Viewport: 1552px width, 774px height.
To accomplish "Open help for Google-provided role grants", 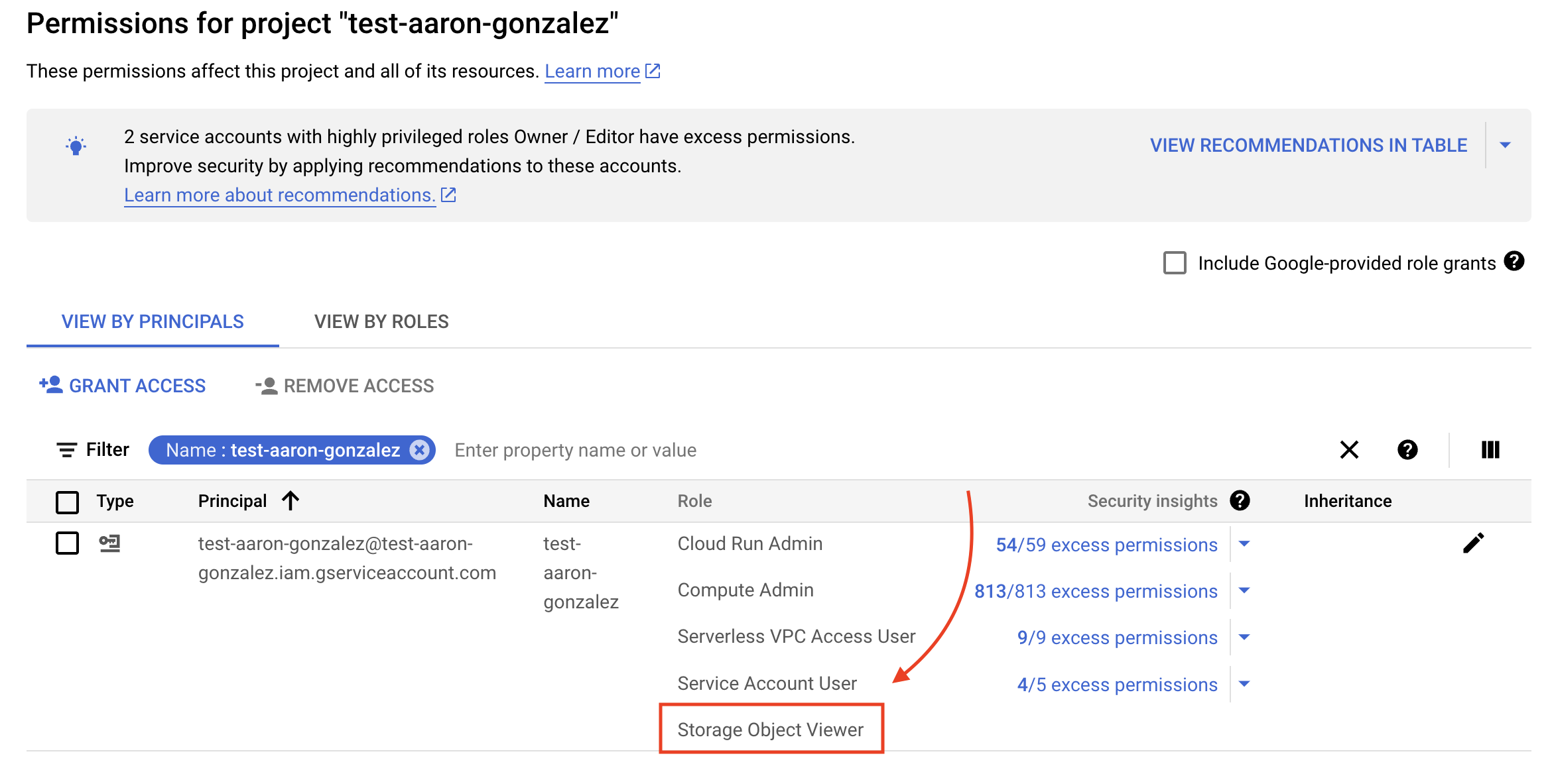I will [1514, 262].
